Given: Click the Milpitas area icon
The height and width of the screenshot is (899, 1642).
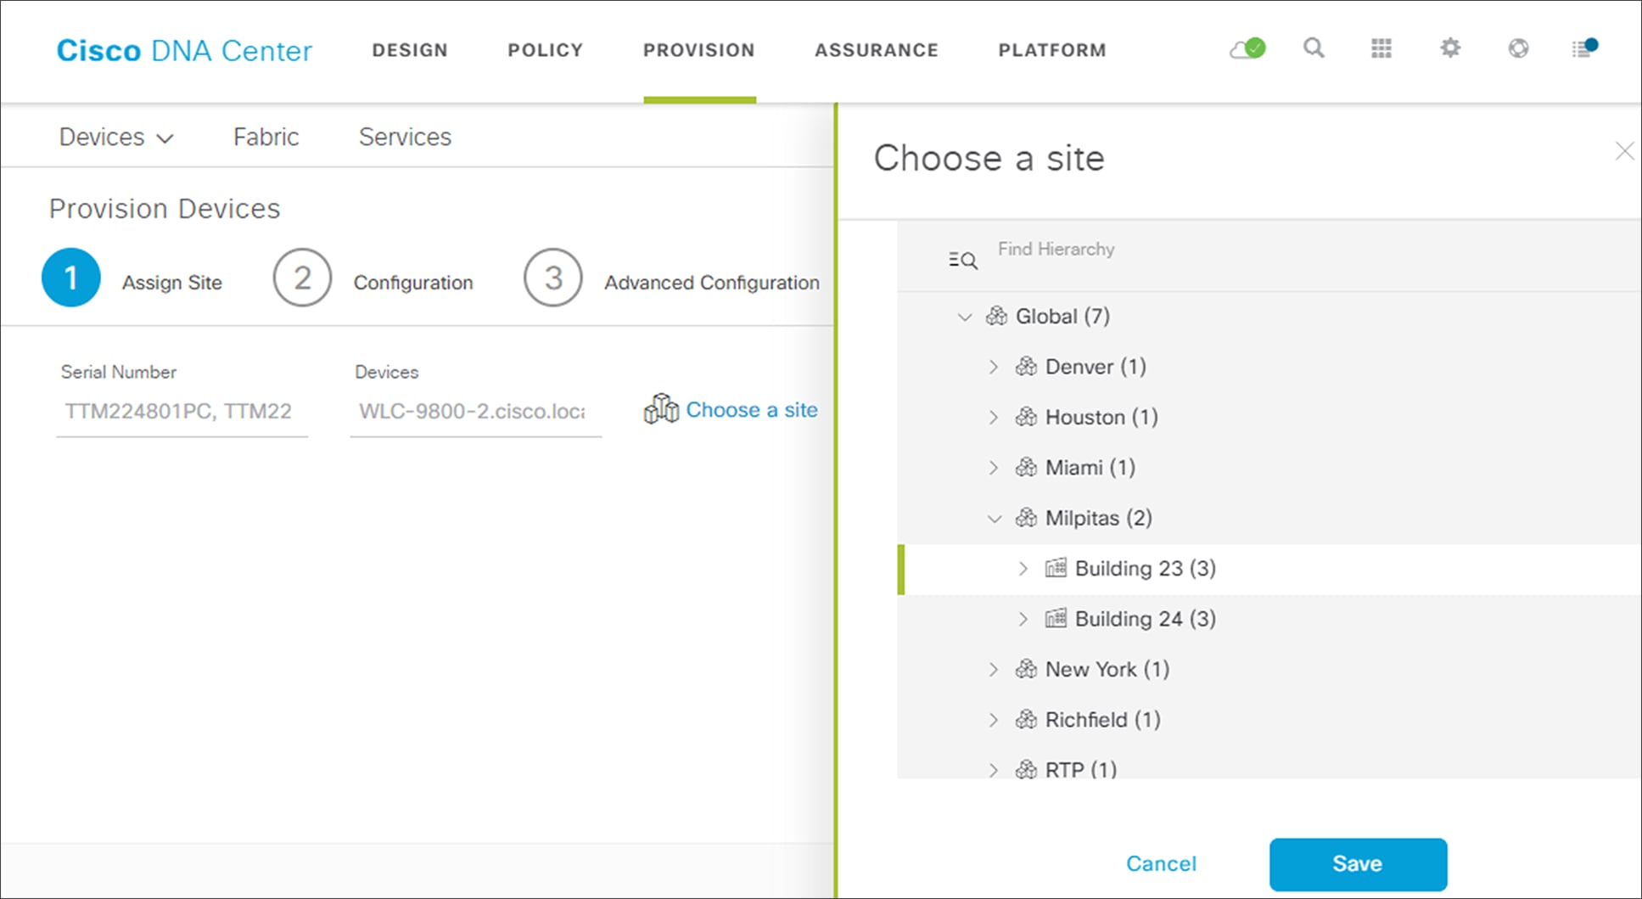Looking at the screenshot, I should [1026, 518].
